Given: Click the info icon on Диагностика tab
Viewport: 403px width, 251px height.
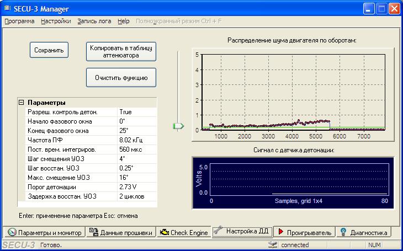Looking at the screenshot, I should coord(343,232).
